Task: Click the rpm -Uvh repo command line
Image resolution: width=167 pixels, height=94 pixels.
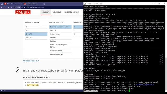Action: coord(54,83)
